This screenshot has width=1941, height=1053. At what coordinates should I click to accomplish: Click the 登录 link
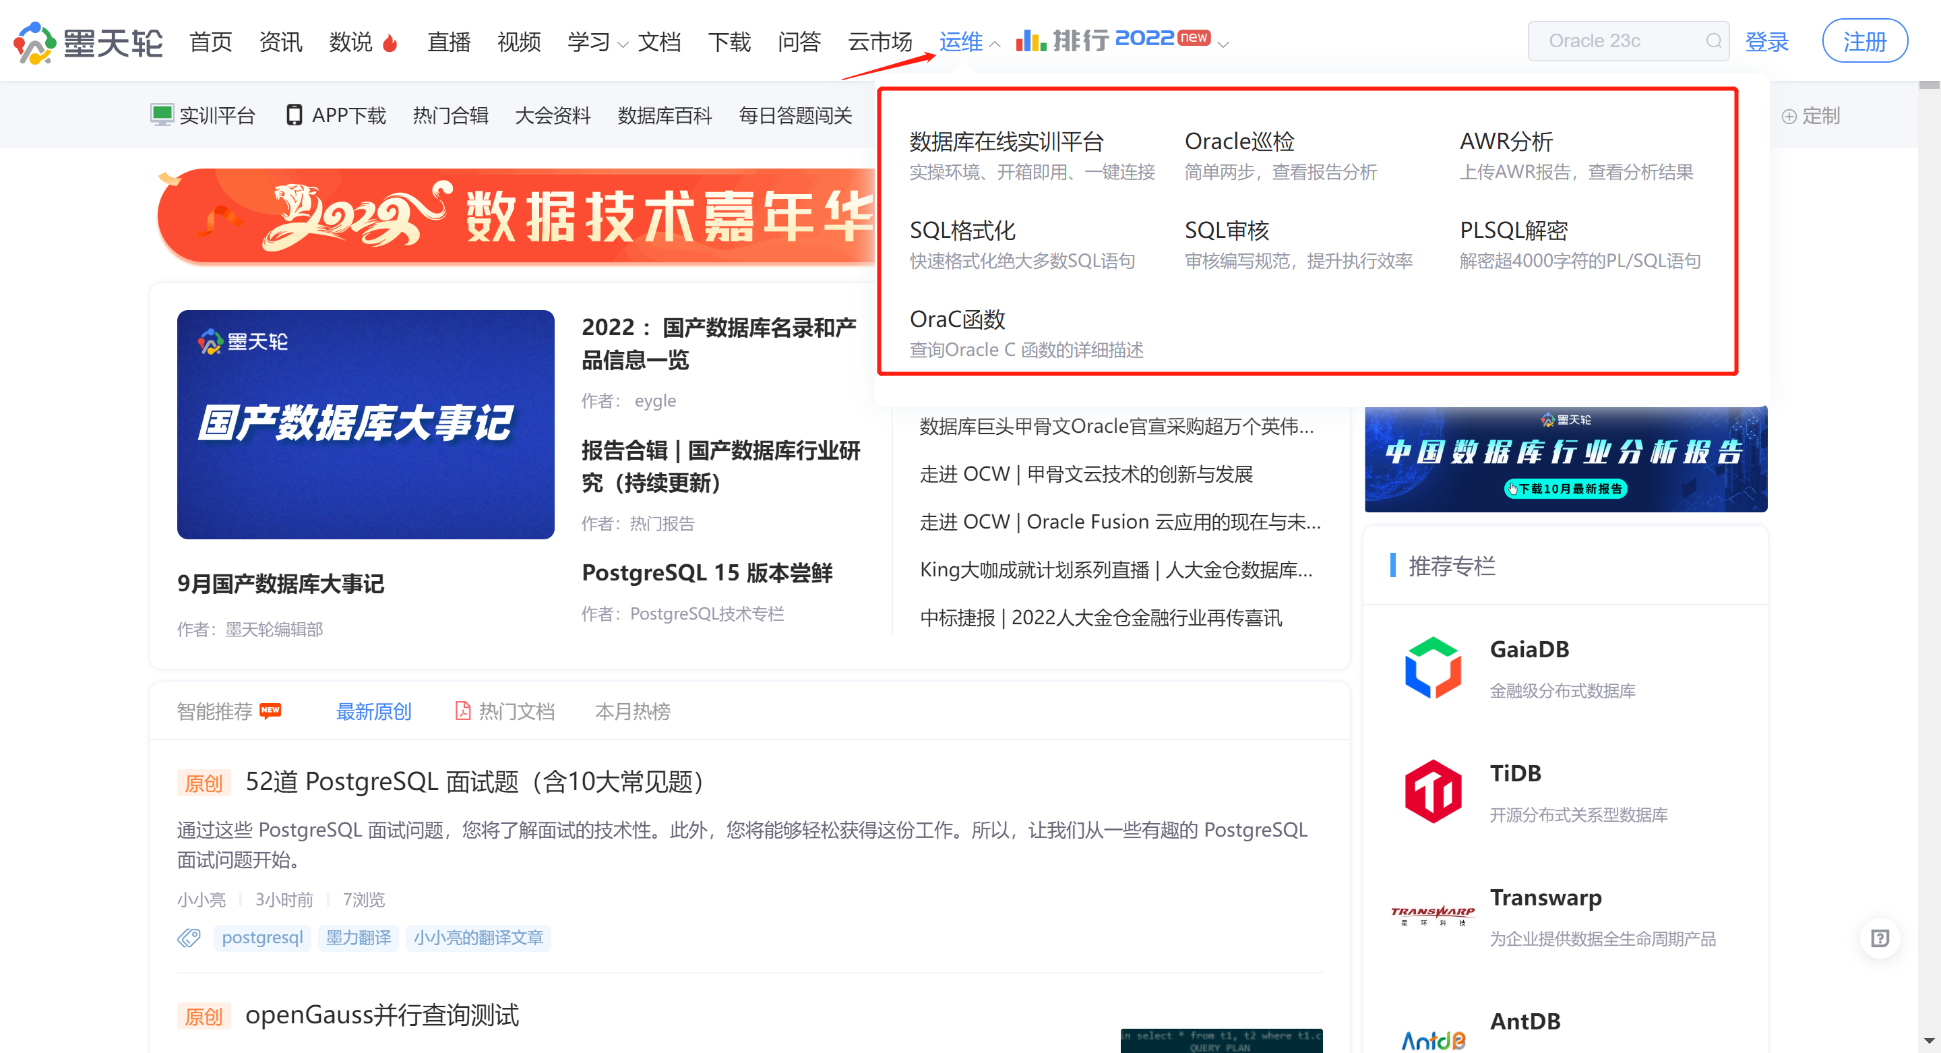1766,41
